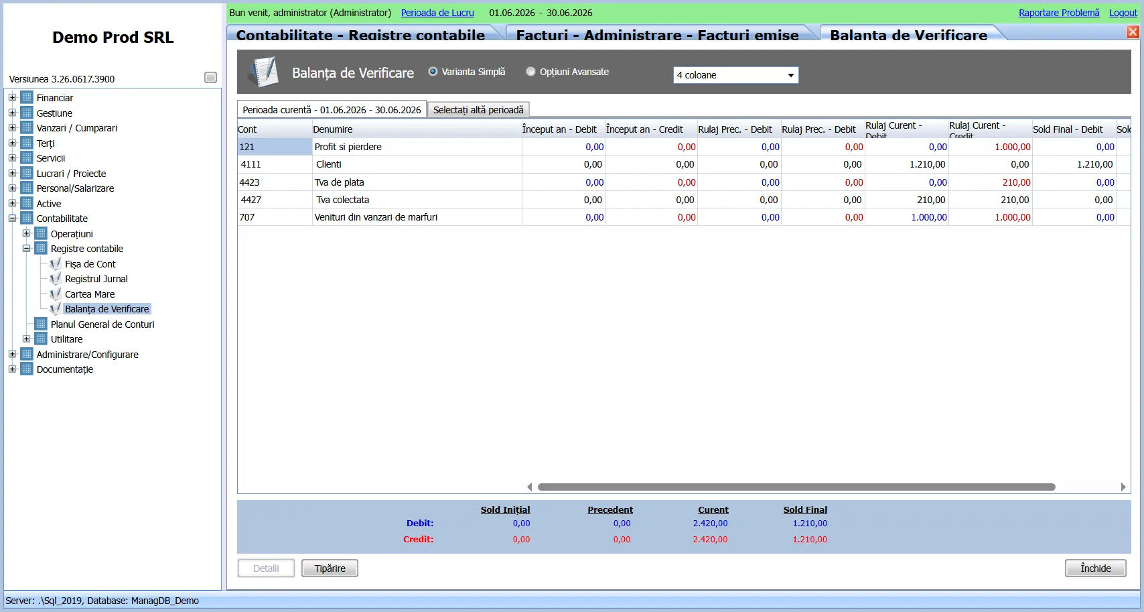The height and width of the screenshot is (612, 1144).
Task: Click the table scroll left arrow
Action: coord(530,487)
